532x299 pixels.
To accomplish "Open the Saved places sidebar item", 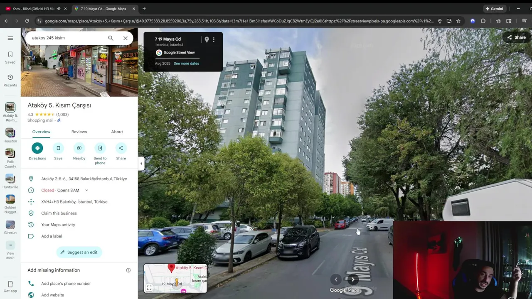I will [x=10, y=57].
